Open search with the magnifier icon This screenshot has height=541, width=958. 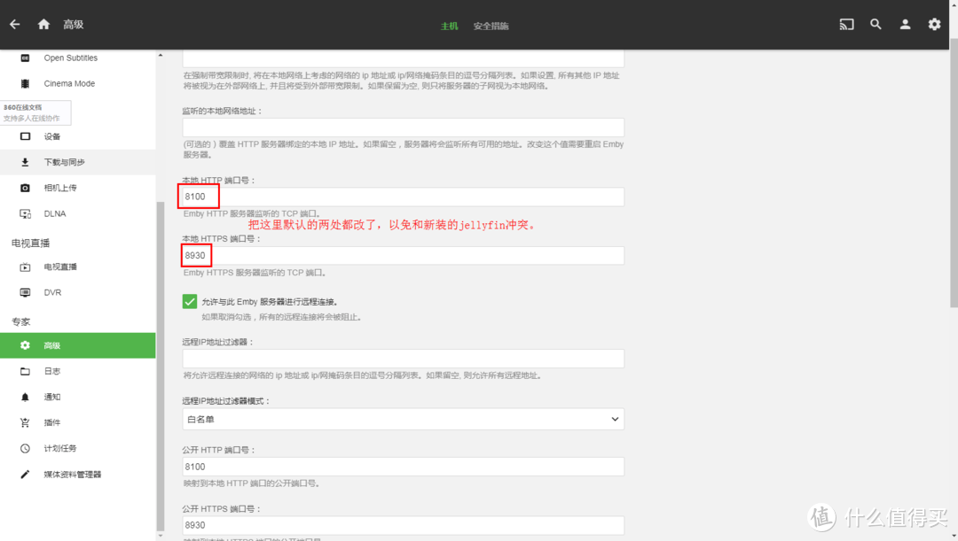pos(876,25)
